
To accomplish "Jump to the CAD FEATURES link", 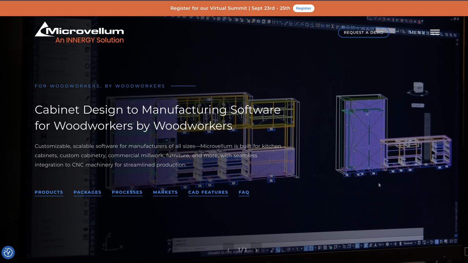I will pyautogui.click(x=208, y=192).
